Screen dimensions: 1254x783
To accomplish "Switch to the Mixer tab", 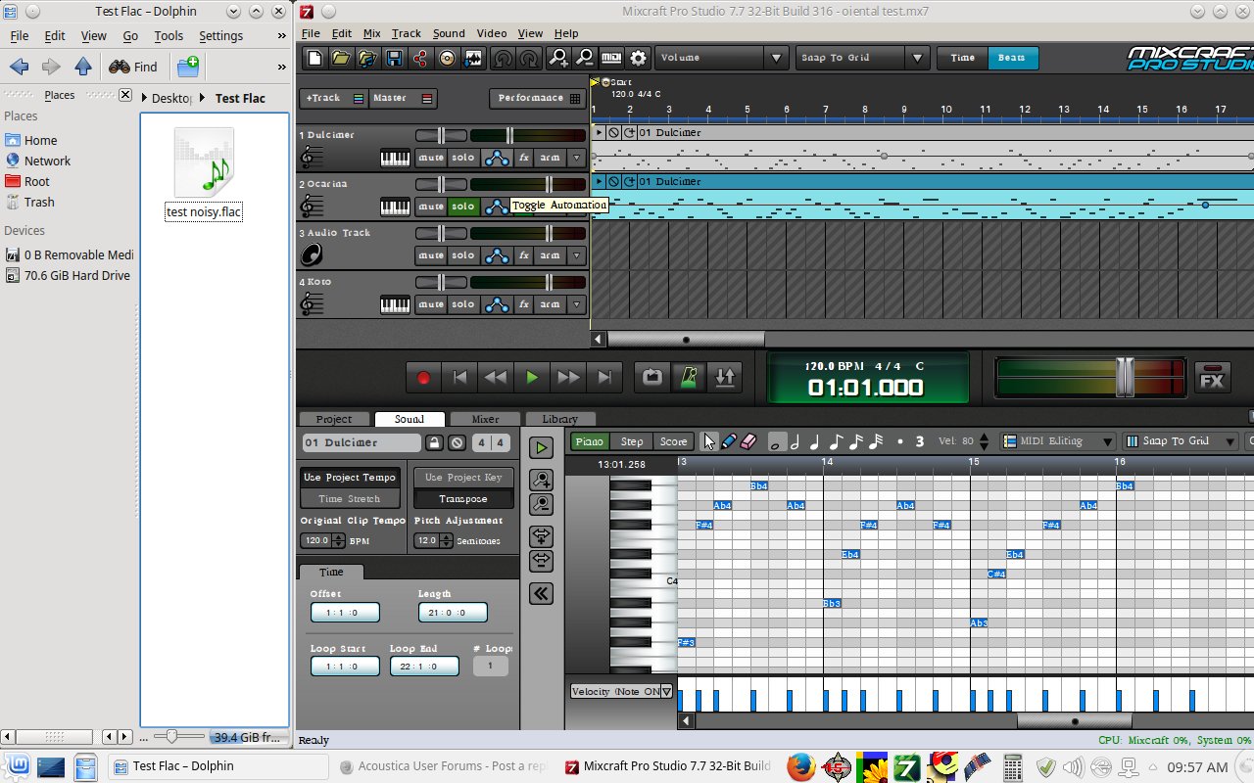I will point(485,419).
